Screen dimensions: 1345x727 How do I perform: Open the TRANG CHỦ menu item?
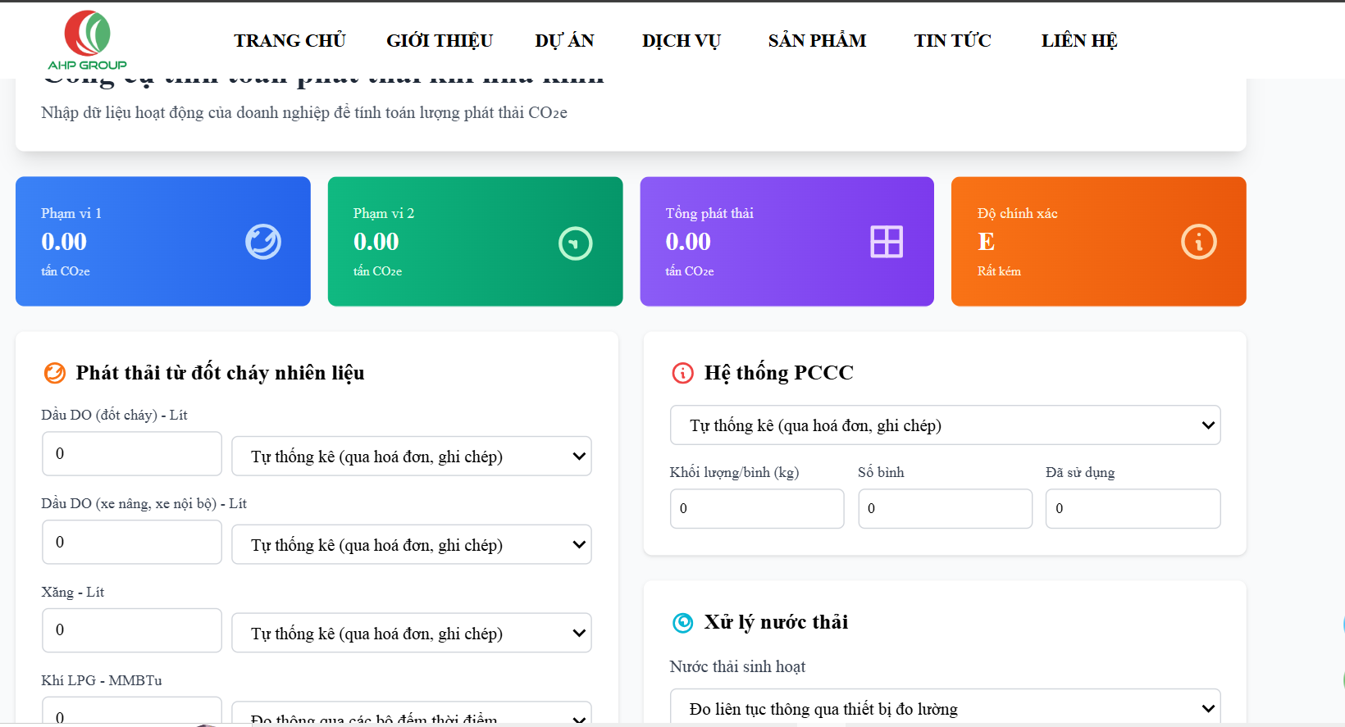290,40
